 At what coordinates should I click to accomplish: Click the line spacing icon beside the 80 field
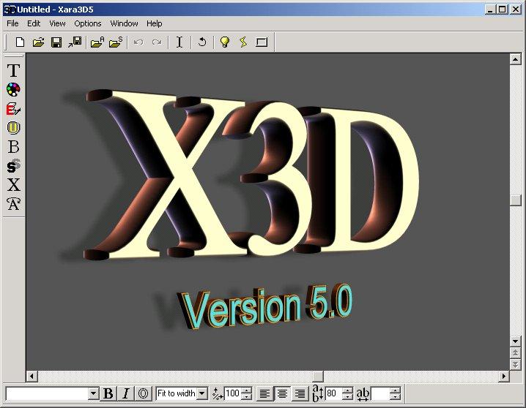(x=317, y=393)
